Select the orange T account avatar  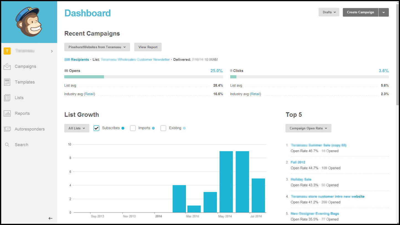[7, 51]
